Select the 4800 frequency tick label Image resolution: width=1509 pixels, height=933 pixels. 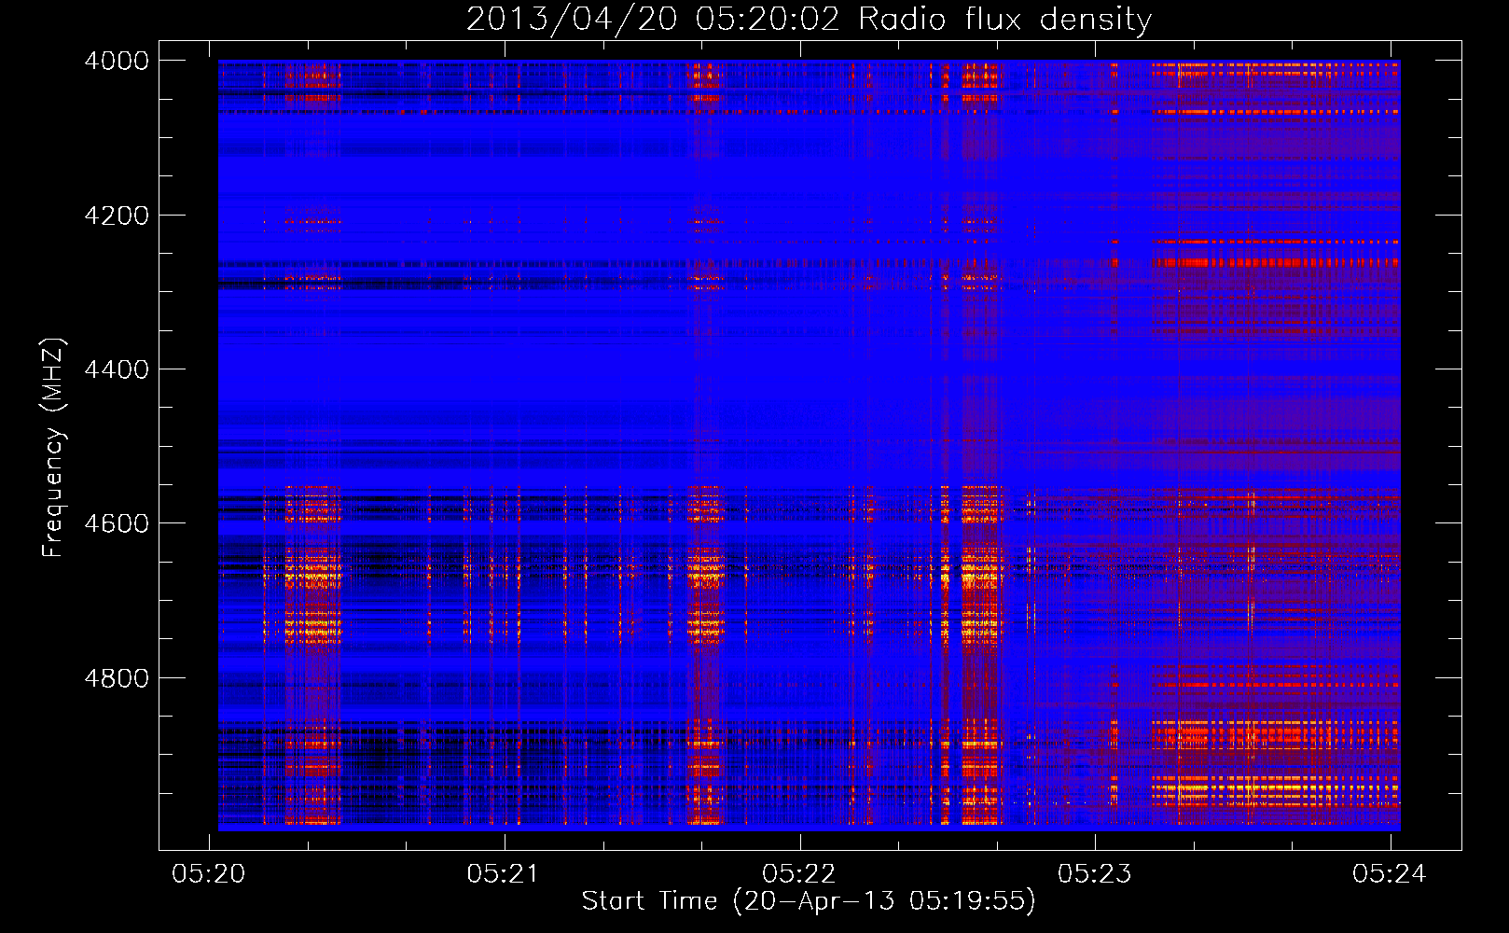[x=117, y=678]
